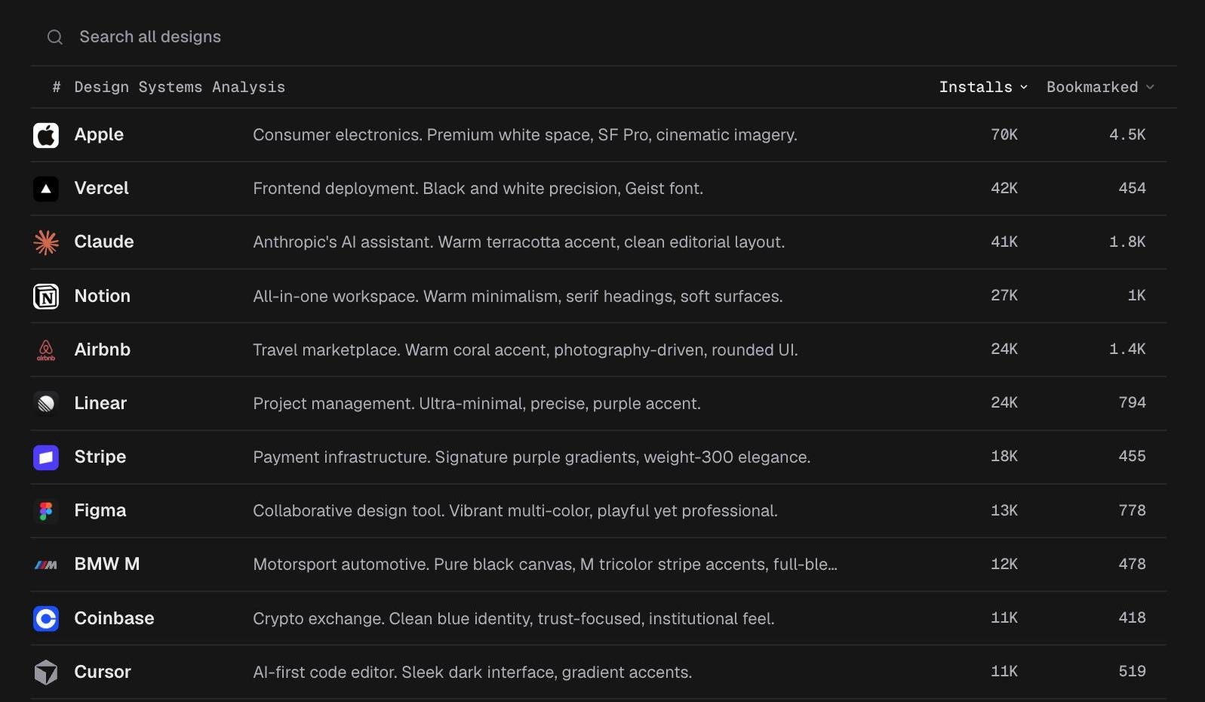Click Airbnb's 1.4K bookmarked value

[x=1127, y=349]
